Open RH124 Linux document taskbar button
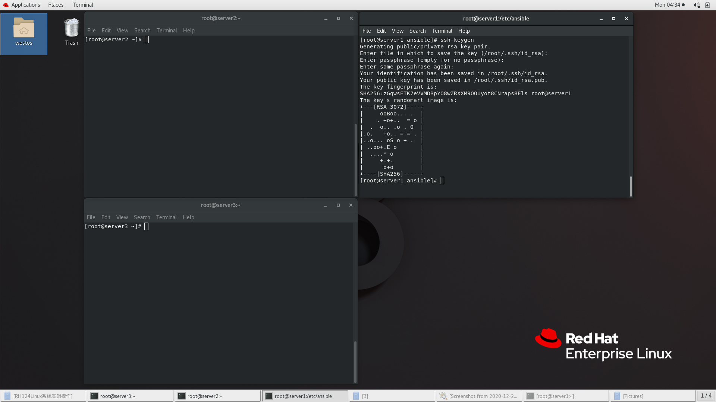The width and height of the screenshot is (716, 402). [43, 396]
